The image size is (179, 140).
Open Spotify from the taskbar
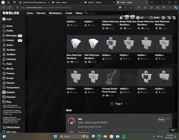[124, 136]
